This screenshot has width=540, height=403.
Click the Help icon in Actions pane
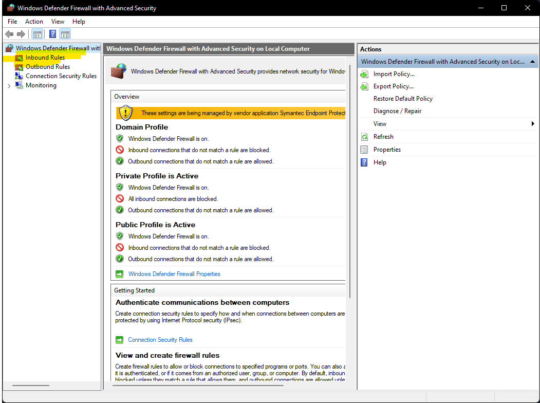364,162
